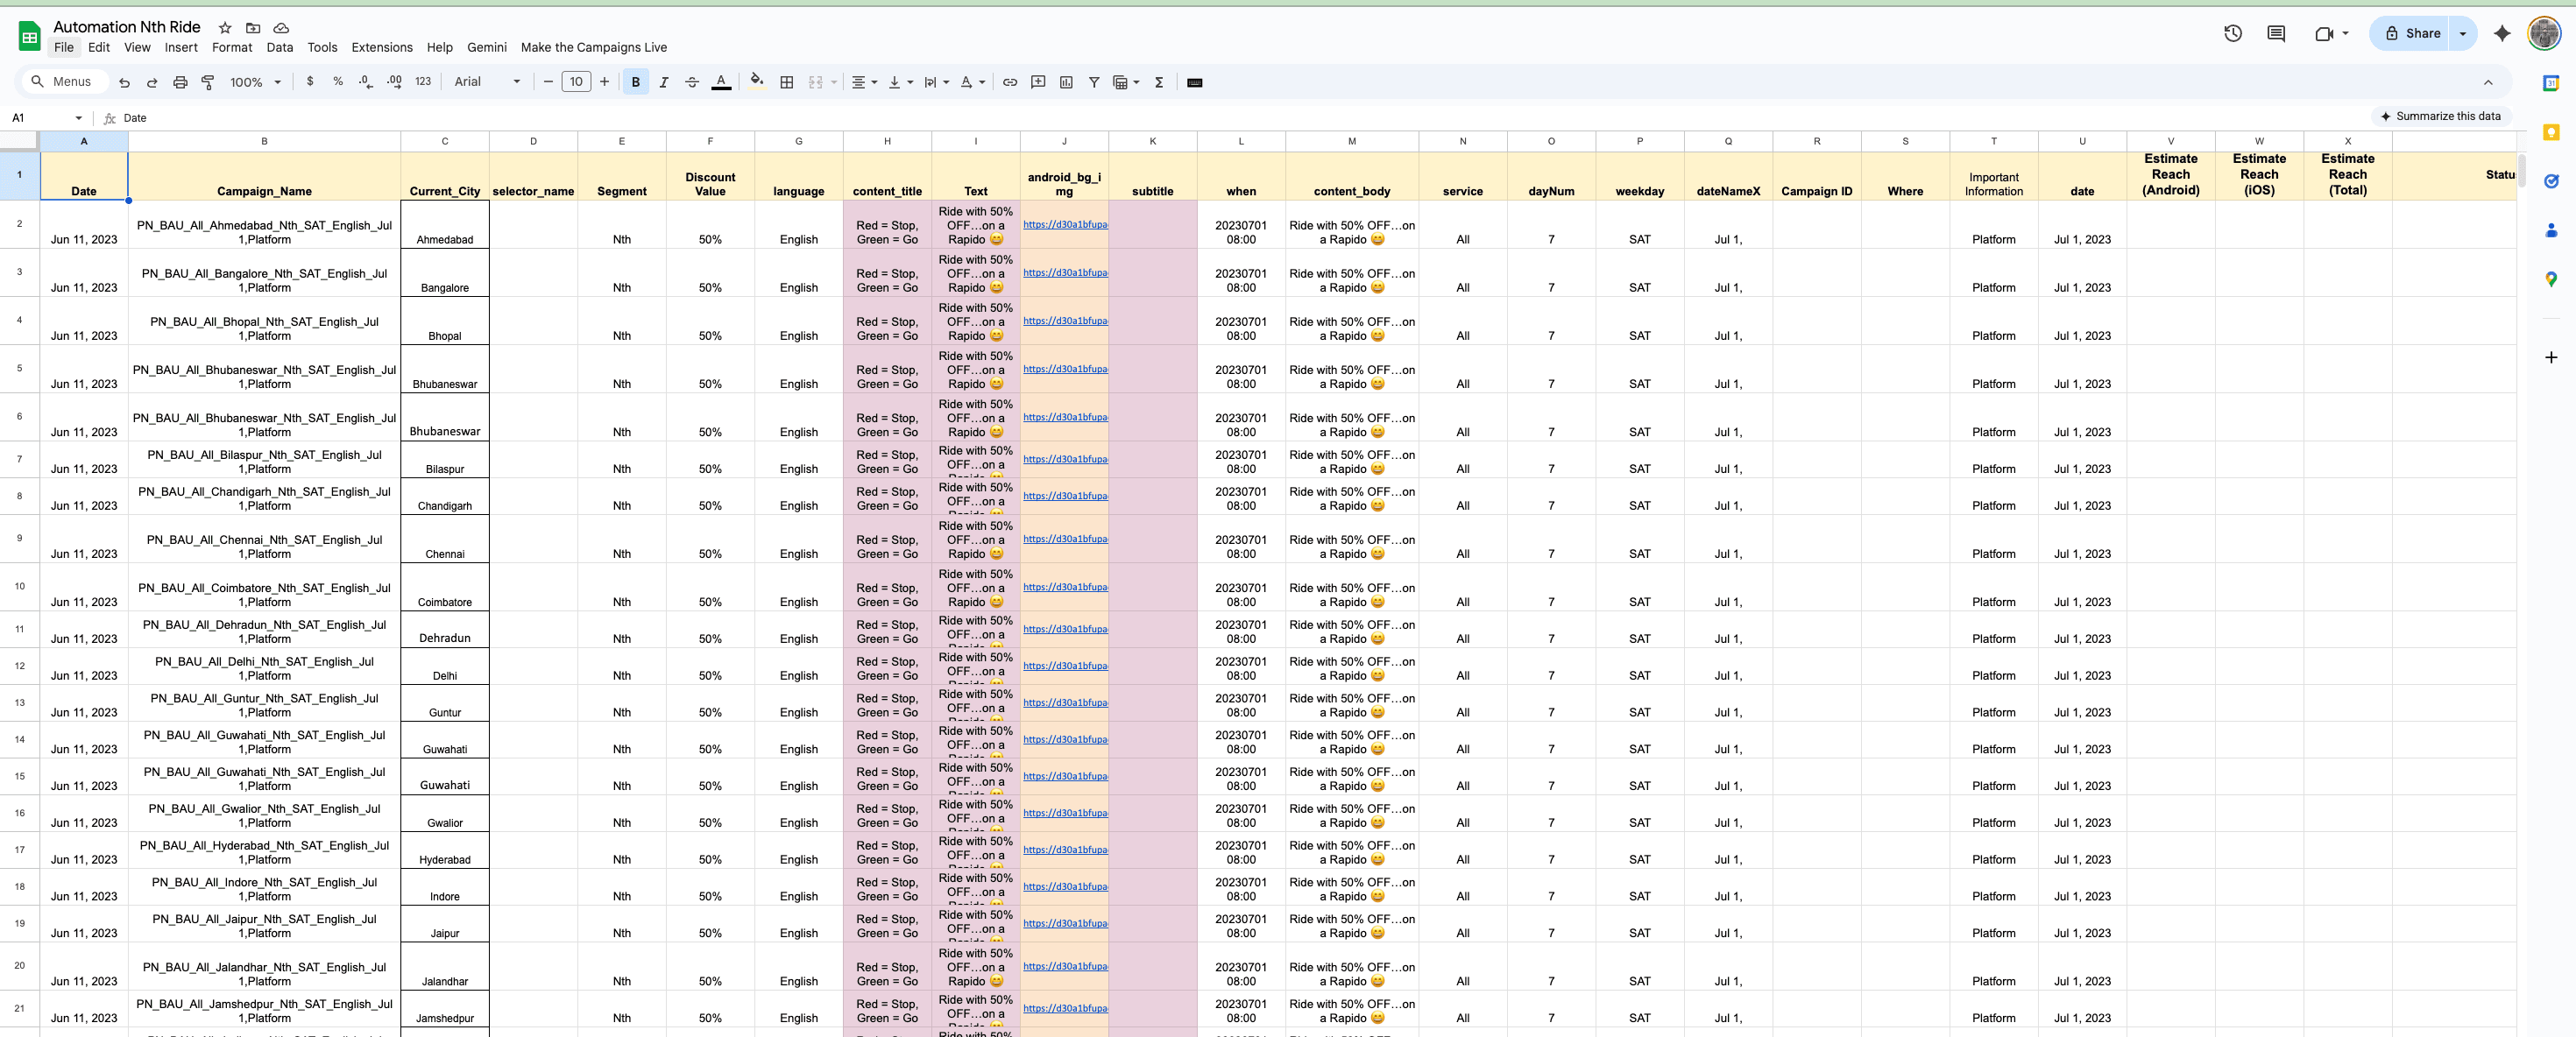Open the Ahmedabad row image link
2576x1037 pixels.
tap(1065, 224)
